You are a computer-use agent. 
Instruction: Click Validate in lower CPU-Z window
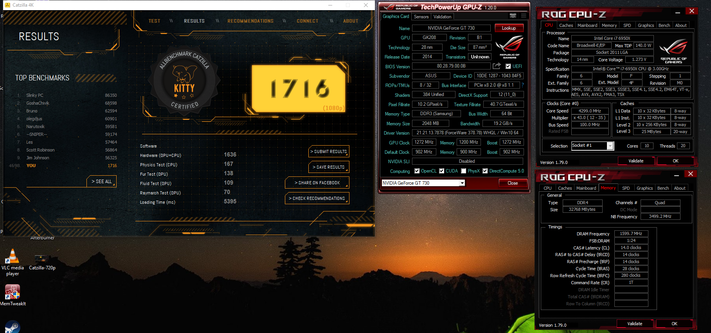(635, 324)
